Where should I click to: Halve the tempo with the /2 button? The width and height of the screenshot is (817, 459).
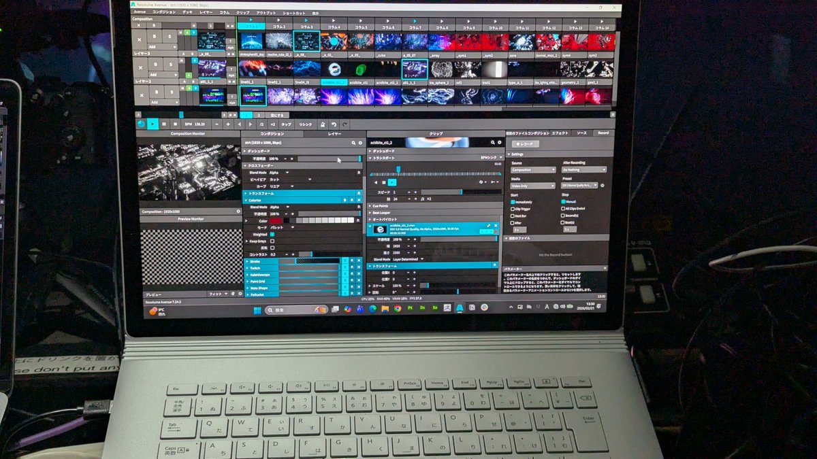coord(261,124)
